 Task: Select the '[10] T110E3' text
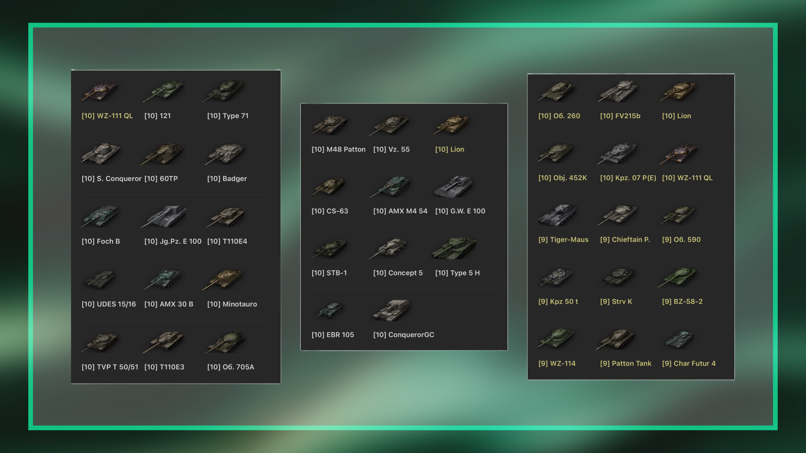click(x=164, y=367)
